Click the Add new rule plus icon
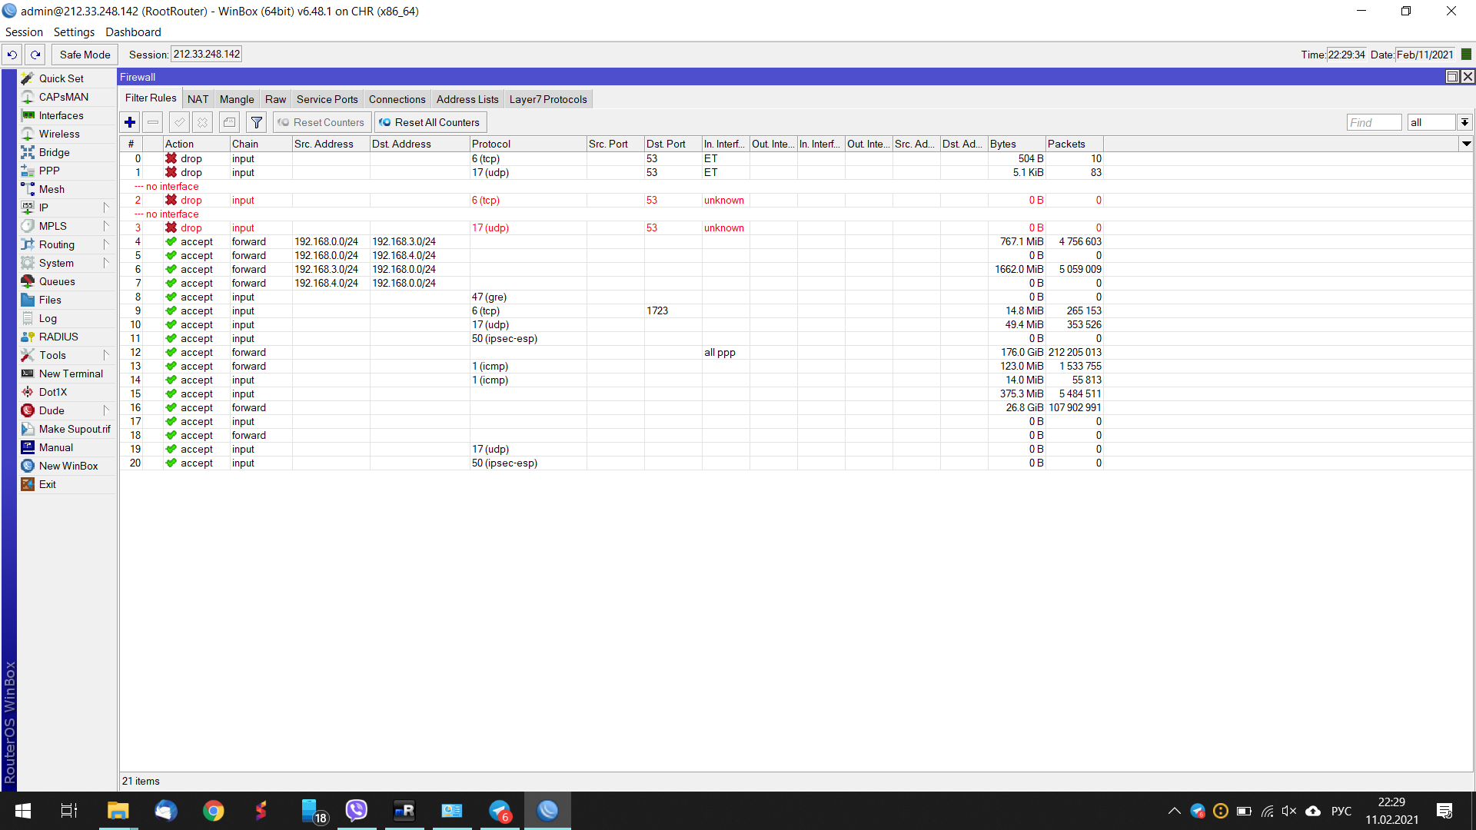The width and height of the screenshot is (1476, 830). pyautogui.click(x=130, y=122)
